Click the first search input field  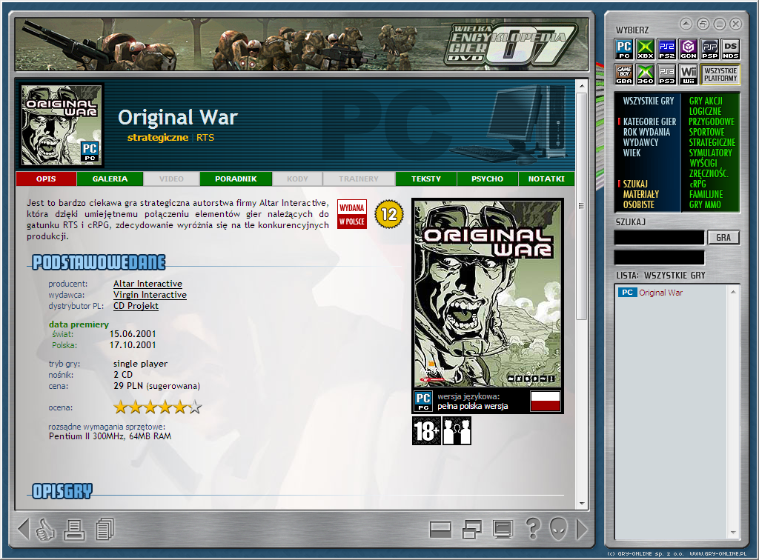[x=659, y=238]
